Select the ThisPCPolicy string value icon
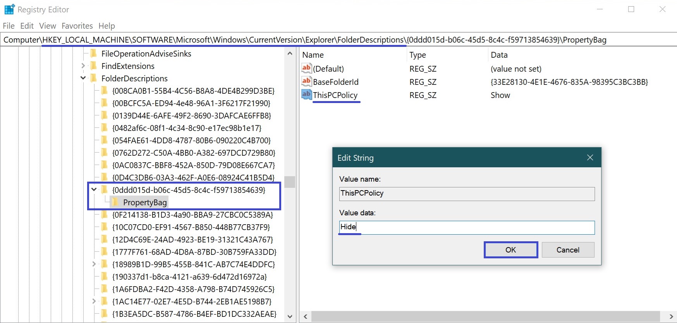 (x=306, y=95)
